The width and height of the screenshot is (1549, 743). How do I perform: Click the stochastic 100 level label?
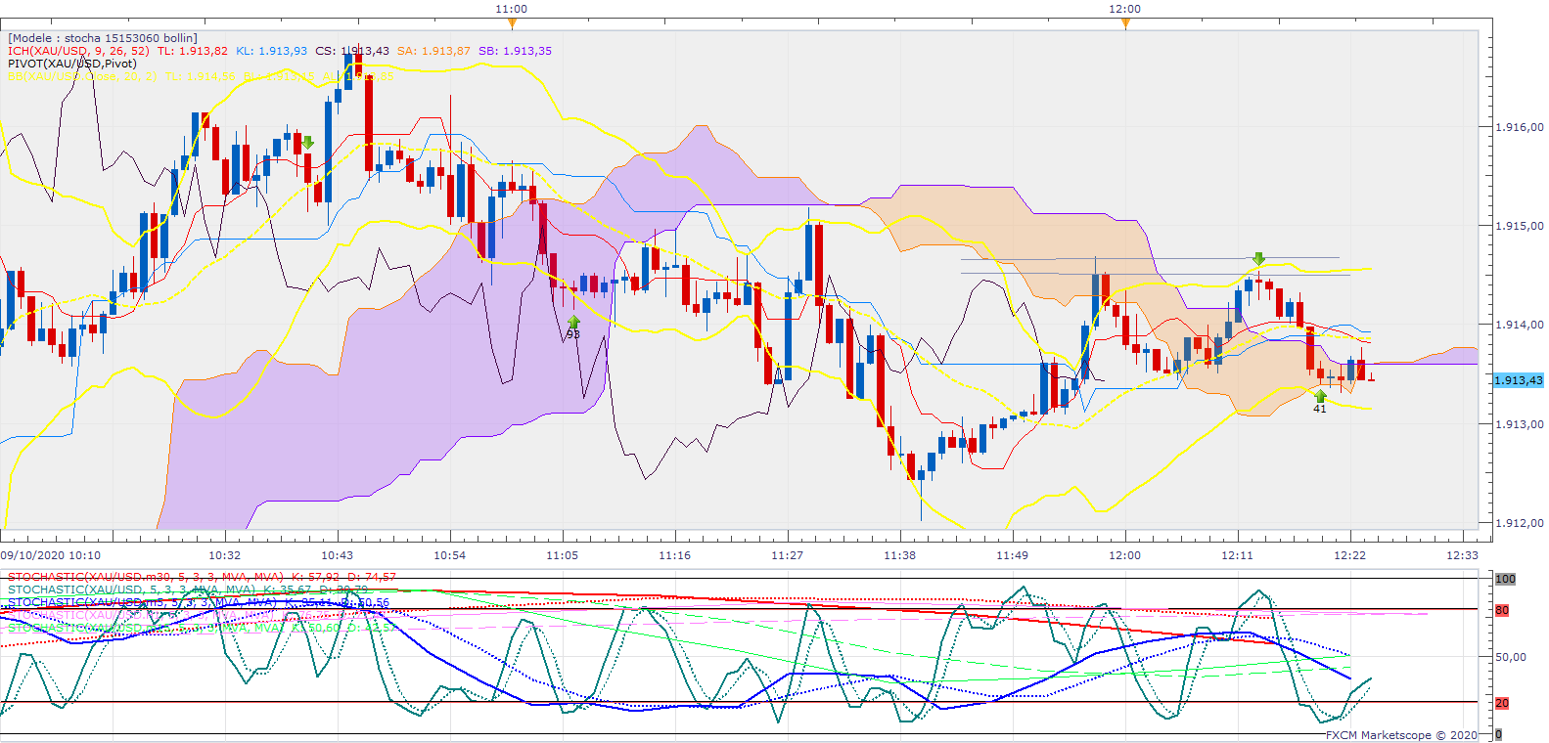[x=1505, y=579]
